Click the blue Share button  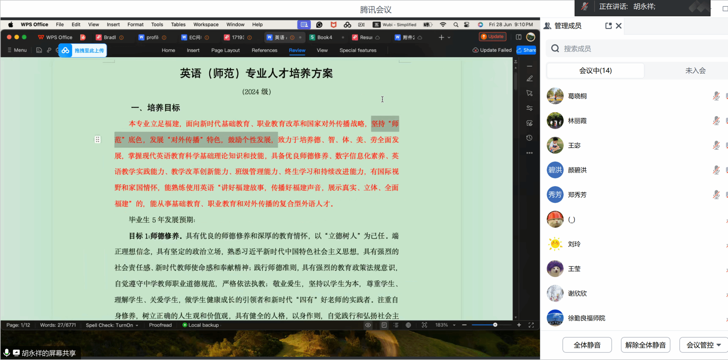526,50
